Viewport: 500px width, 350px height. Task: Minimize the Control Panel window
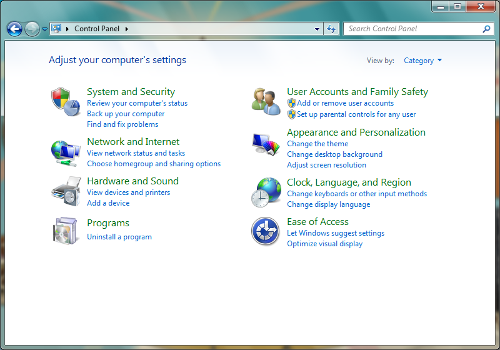pos(441,6)
